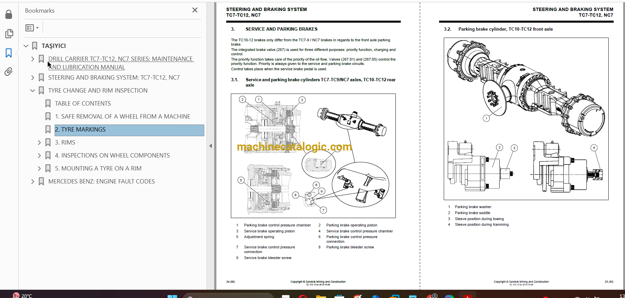This screenshot has width=625, height=298.
Task: Go to 3. RIMS bookmark
Action: tap(65, 143)
